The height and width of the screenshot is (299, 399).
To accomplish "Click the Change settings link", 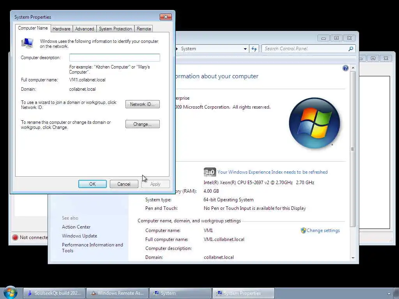I will 323,230.
